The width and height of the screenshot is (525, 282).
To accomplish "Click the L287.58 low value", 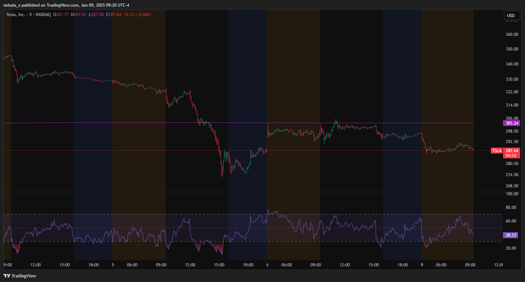I will point(96,15).
